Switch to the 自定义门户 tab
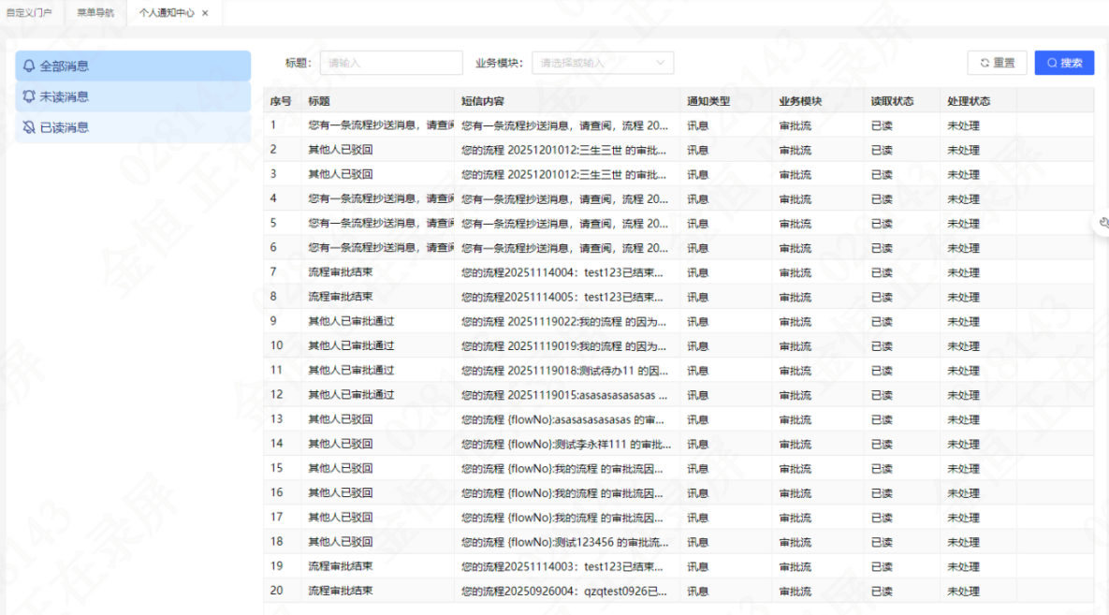 [29, 13]
